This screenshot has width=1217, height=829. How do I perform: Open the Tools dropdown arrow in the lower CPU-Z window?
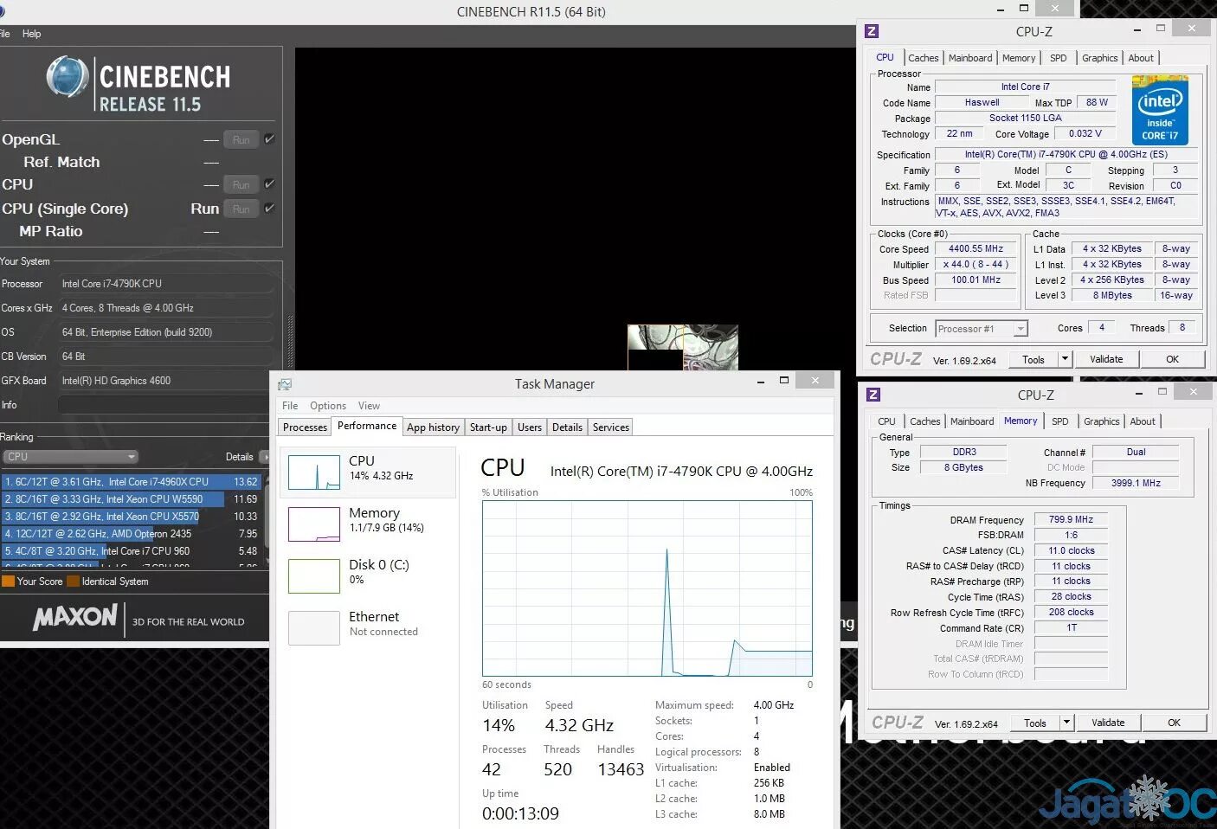point(1066,723)
